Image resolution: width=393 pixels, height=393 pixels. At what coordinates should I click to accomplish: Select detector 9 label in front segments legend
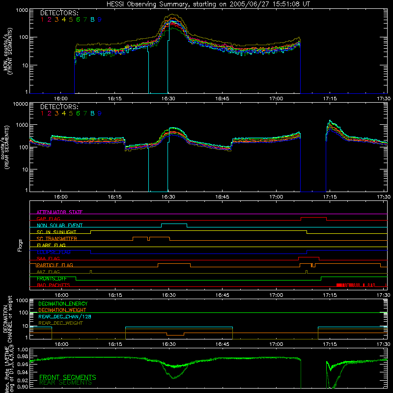click(x=100, y=20)
